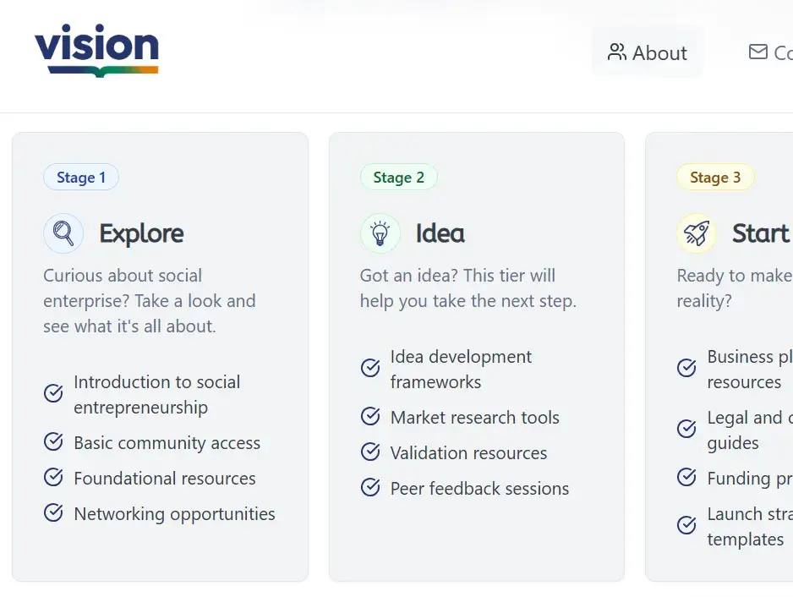The height and width of the screenshot is (597, 793).
Task: Click checkmark icon beside Basic community access
Action: [x=53, y=442]
